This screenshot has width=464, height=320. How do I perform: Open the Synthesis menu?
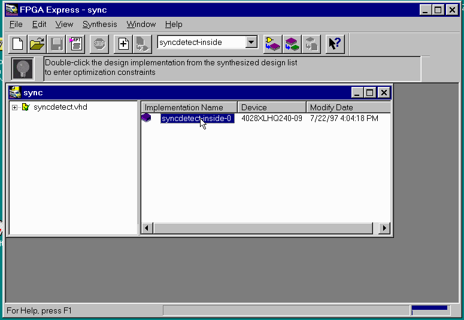click(100, 25)
